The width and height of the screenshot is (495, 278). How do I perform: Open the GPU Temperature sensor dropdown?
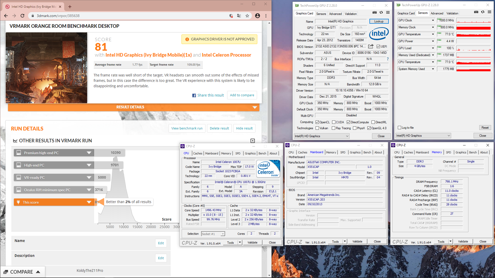tap(433, 34)
